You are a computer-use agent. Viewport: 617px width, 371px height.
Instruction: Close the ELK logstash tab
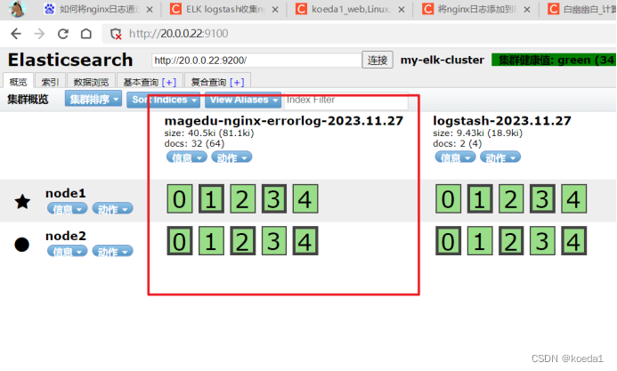click(x=275, y=10)
